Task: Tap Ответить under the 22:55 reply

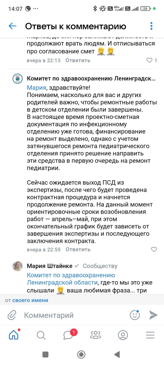Action: click(x=78, y=249)
